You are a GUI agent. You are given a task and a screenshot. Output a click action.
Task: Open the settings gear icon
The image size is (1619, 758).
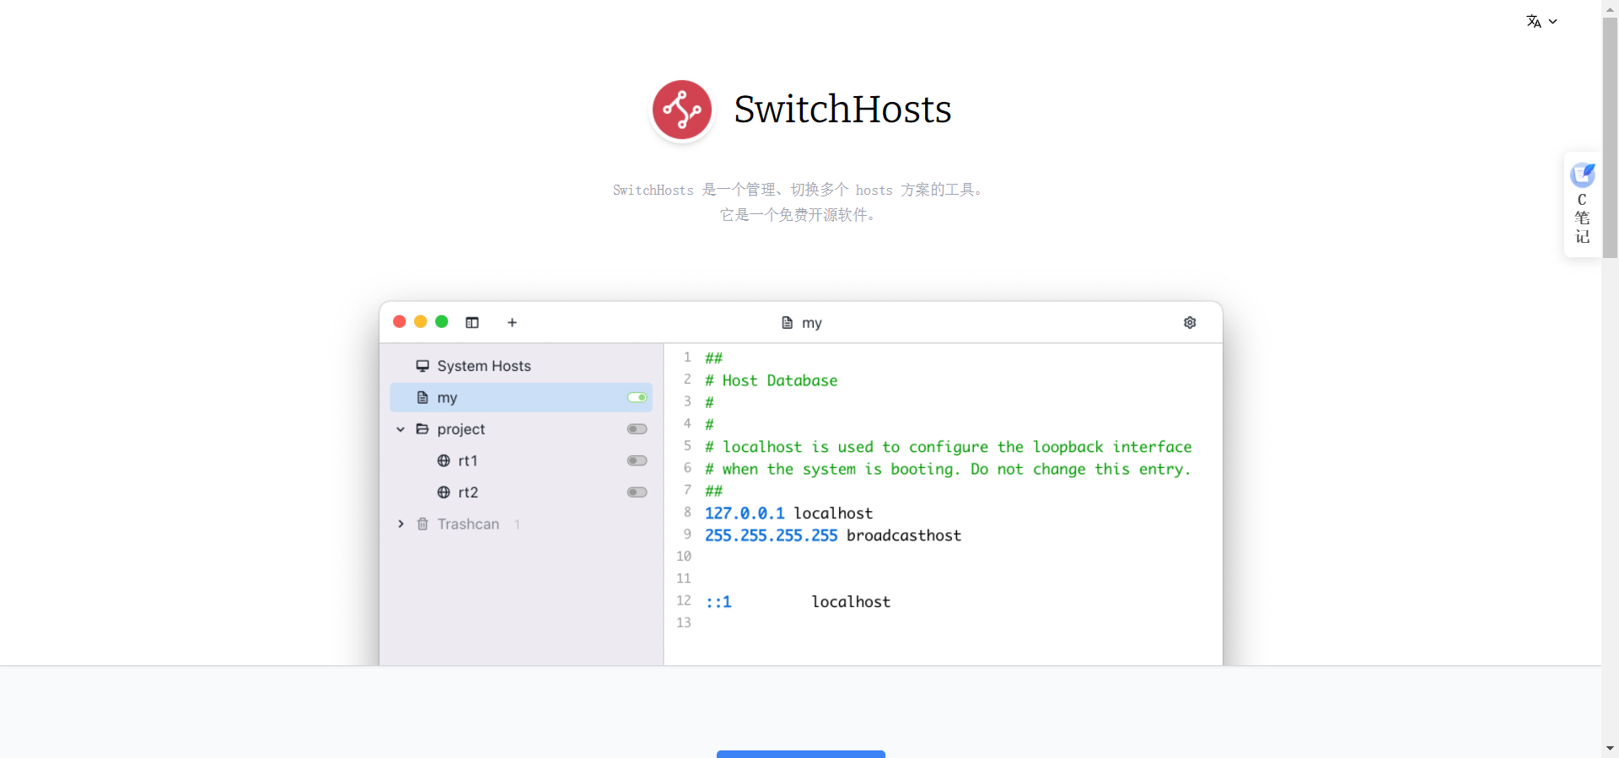1190,323
